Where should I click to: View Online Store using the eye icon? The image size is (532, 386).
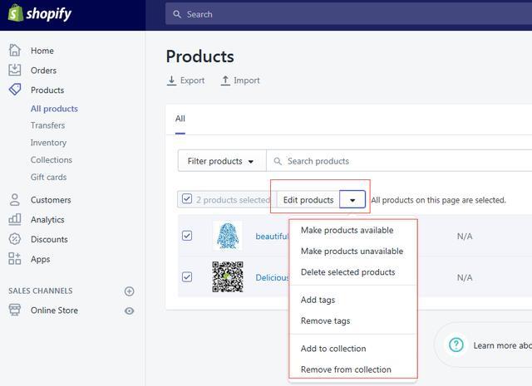[129, 310]
